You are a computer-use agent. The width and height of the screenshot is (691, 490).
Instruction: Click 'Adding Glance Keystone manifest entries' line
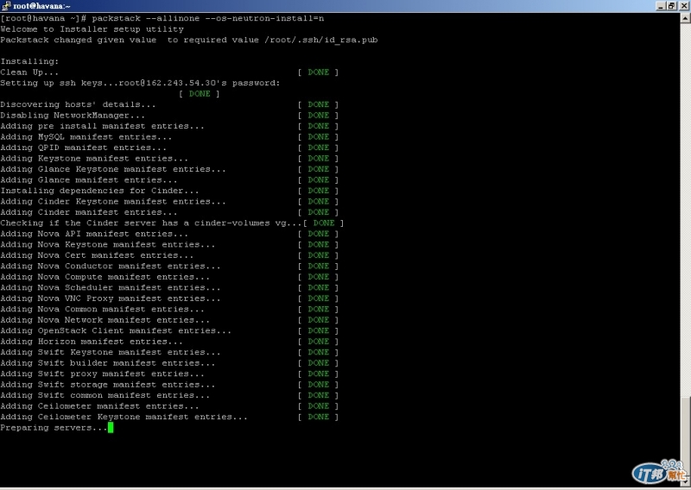point(113,169)
